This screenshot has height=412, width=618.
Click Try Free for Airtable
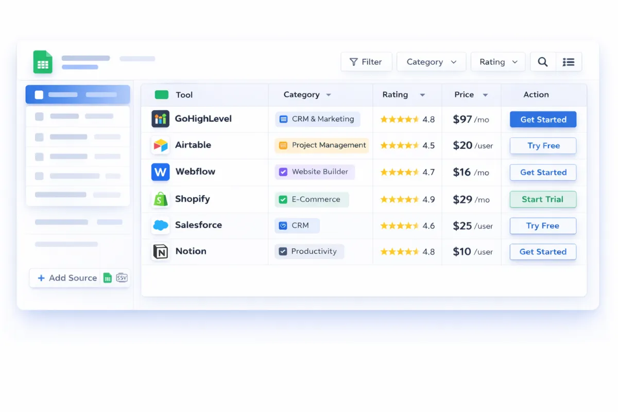coord(543,146)
